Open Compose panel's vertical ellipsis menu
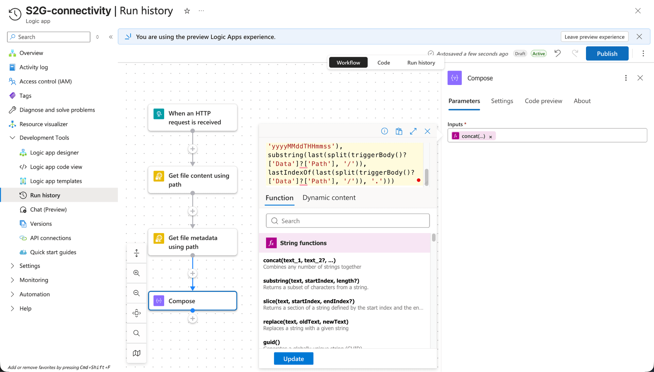654x372 pixels. coord(626,78)
